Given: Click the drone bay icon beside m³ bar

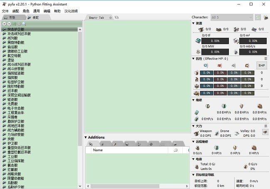Looking at the screenshot, I should tap(236, 41).
